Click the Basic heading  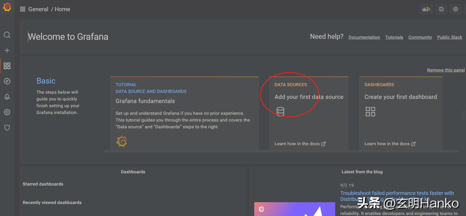tap(46, 81)
